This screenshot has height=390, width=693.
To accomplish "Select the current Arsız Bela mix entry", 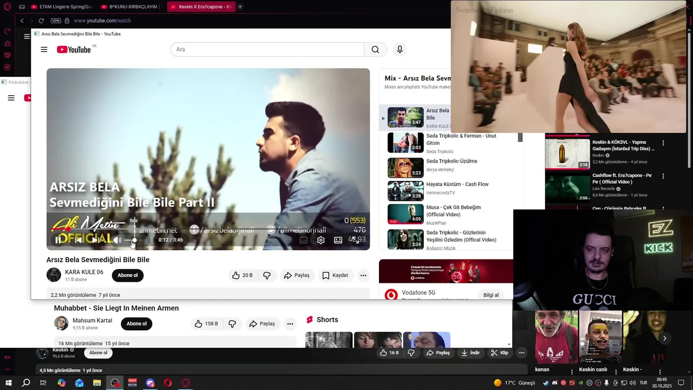I will tap(416, 118).
